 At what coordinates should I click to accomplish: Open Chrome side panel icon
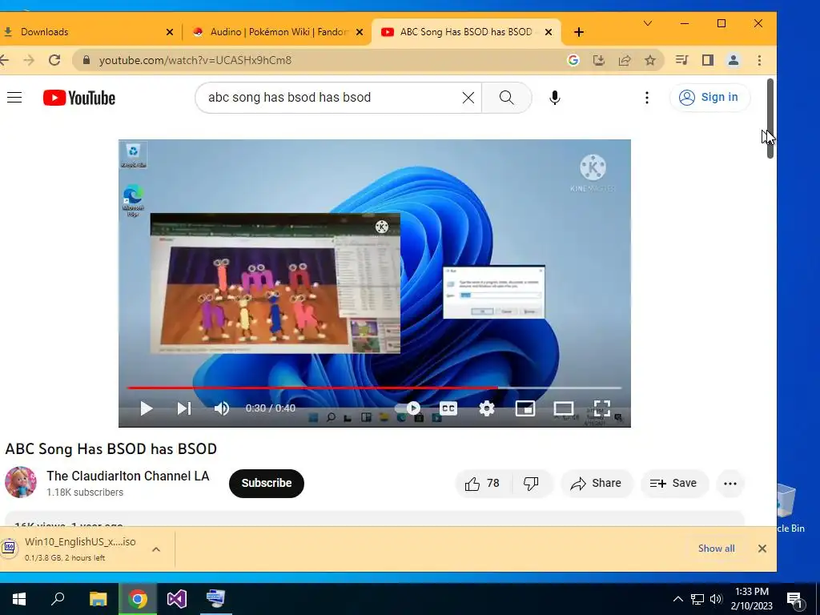click(708, 60)
